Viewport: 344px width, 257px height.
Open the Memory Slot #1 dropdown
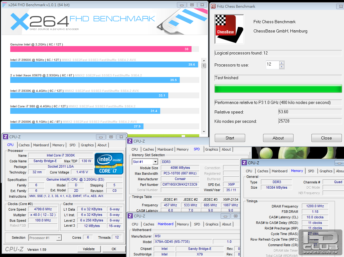point(155,162)
